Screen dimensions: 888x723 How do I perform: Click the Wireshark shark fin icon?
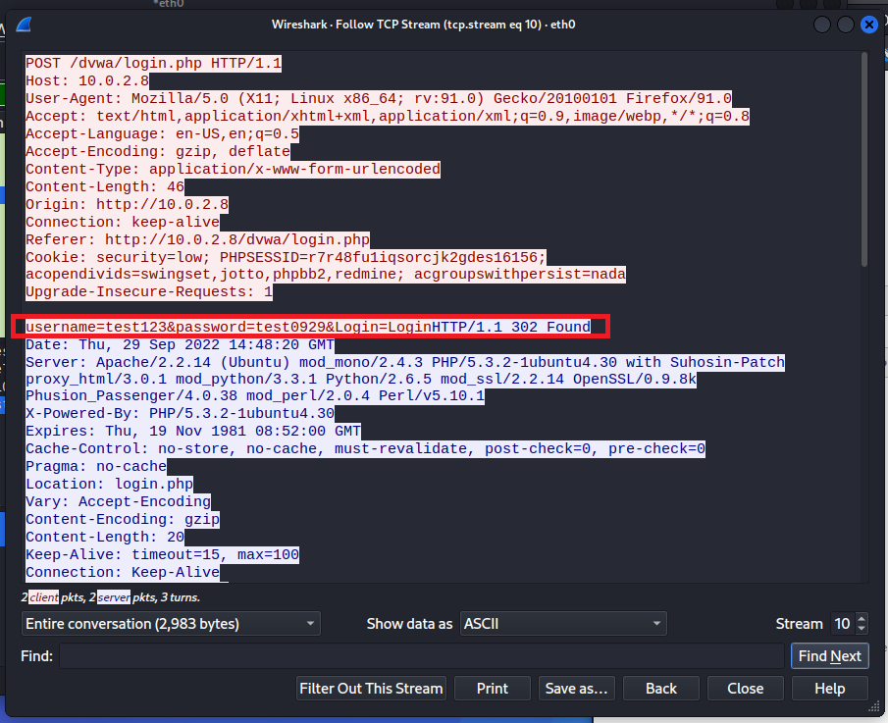24,25
